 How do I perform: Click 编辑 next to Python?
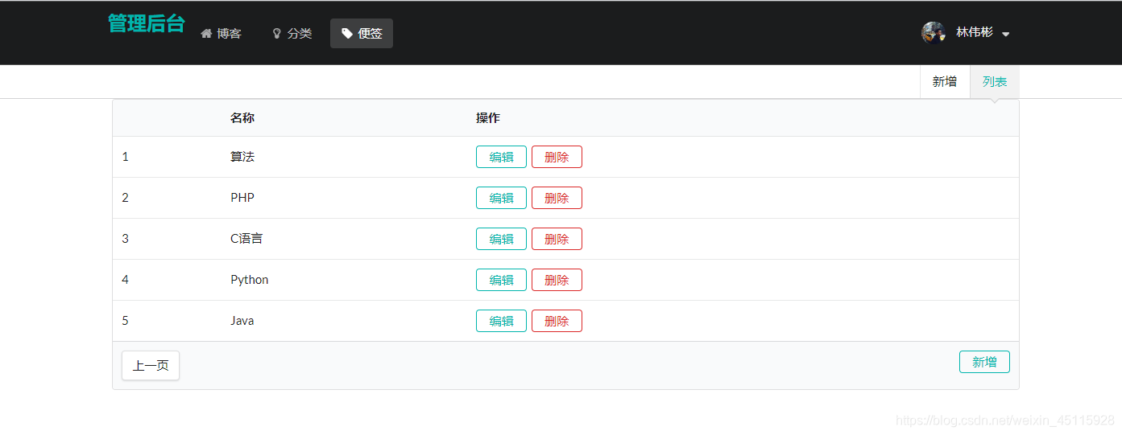tap(501, 280)
